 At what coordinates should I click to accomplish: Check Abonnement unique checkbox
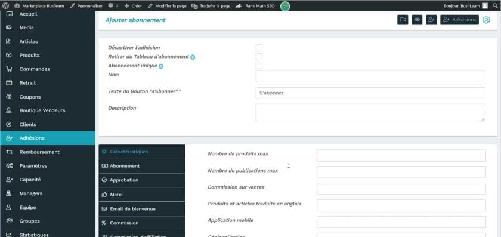(259, 66)
